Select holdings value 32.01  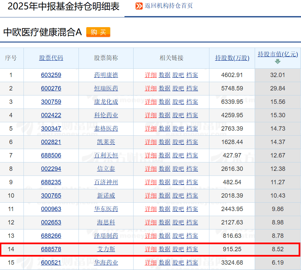(278, 75)
